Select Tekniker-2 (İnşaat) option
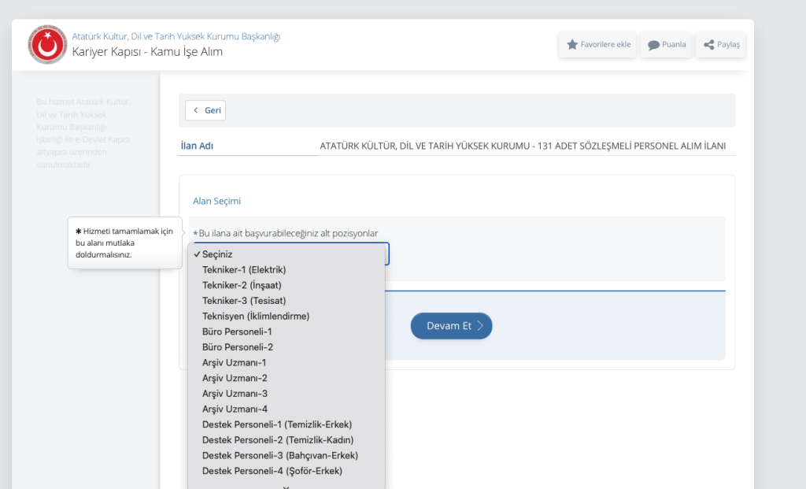 click(x=242, y=285)
